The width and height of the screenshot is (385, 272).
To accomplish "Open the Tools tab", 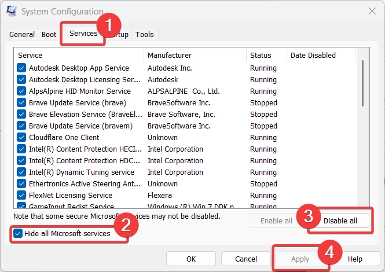I will tap(145, 34).
